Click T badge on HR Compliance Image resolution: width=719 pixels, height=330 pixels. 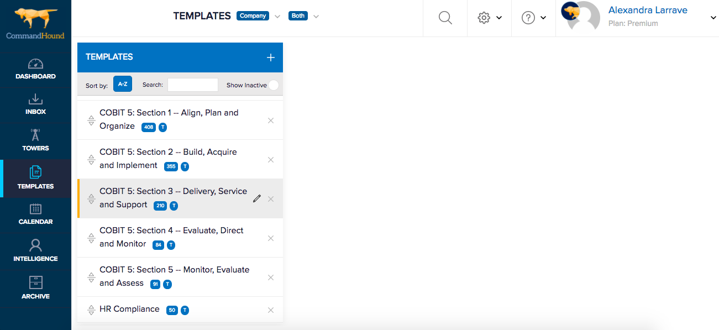pyautogui.click(x=185, y=310)
